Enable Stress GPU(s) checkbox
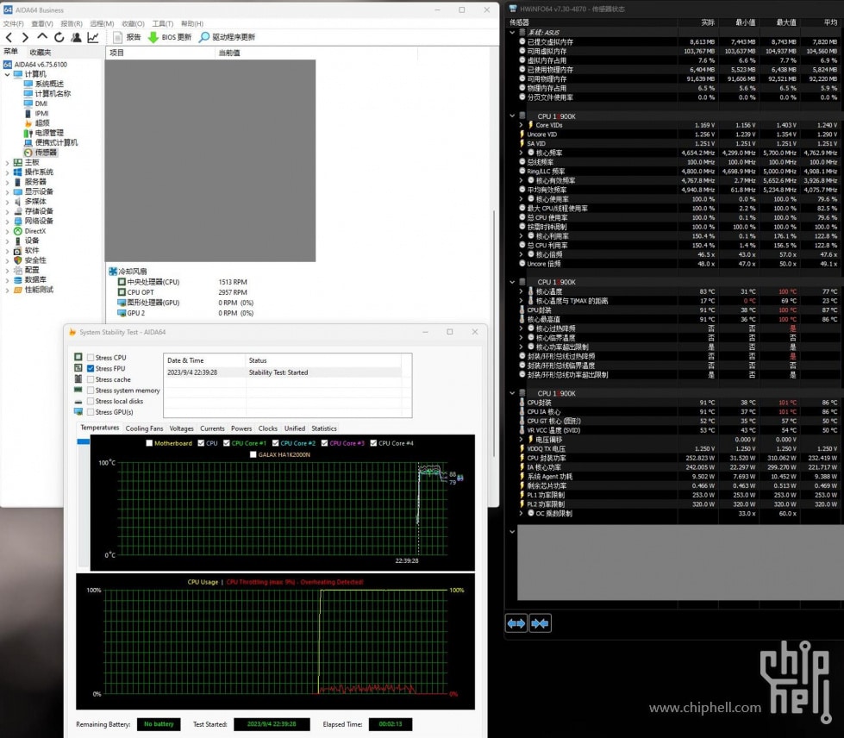The width and height of the screenshot is (844, 738). pyautogui.click(x=91, y=412)
